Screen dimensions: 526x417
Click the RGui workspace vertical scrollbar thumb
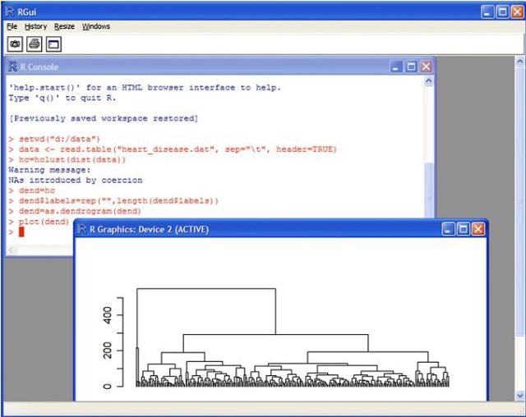tap(520, 201)
